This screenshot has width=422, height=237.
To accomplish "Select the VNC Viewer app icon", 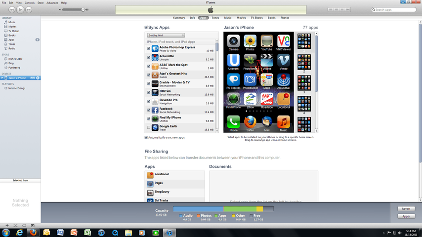I will click(284, 41).
